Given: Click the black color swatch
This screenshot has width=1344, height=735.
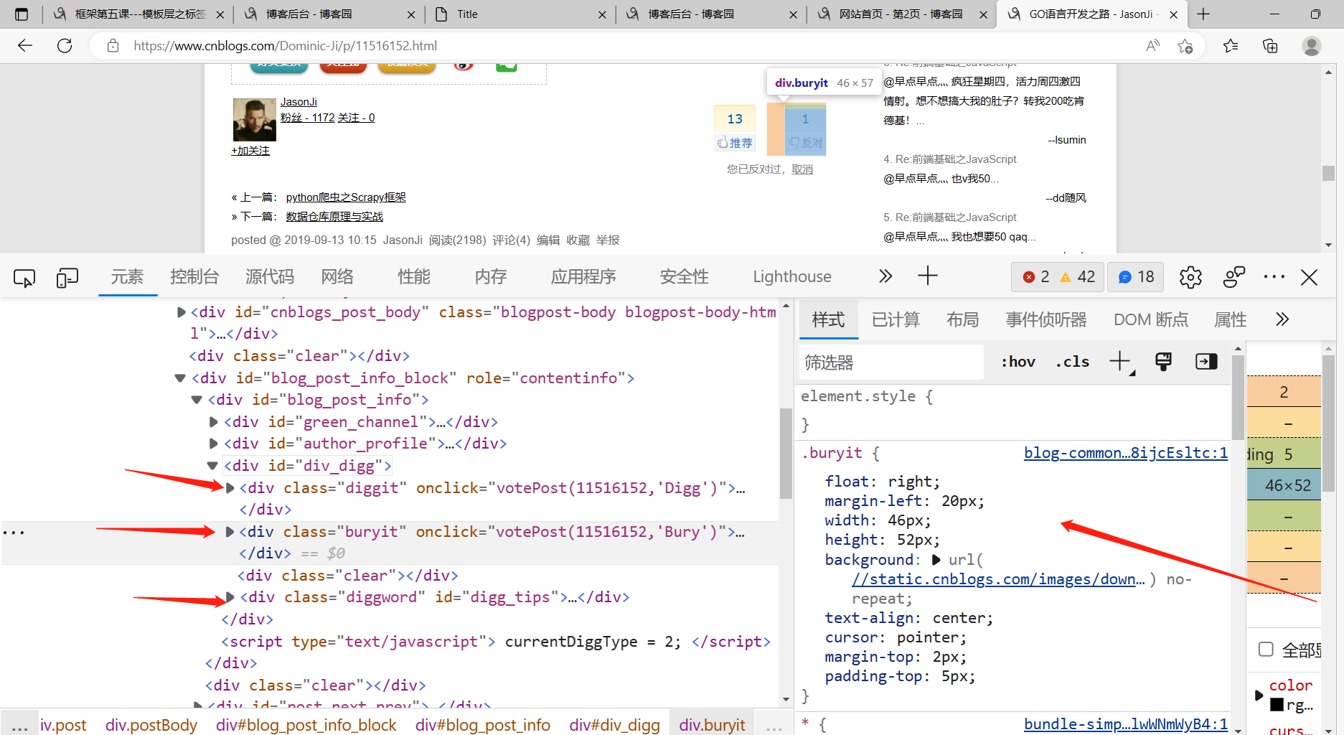Looking at the screenshot, I should (x=1277, y=705).
